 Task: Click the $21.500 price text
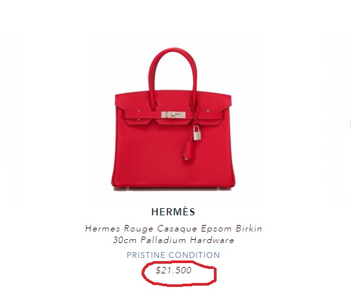[174, 270]
